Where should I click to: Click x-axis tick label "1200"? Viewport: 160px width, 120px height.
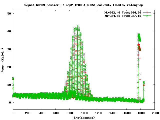point(98,113)
